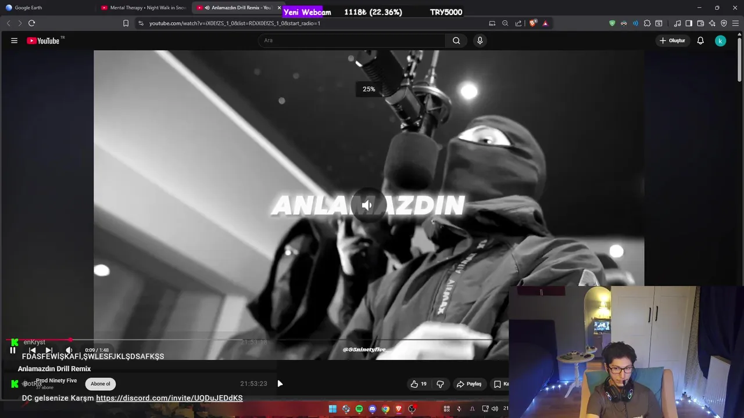
Task: Open the browser main menu
Action: pos(735,23)
